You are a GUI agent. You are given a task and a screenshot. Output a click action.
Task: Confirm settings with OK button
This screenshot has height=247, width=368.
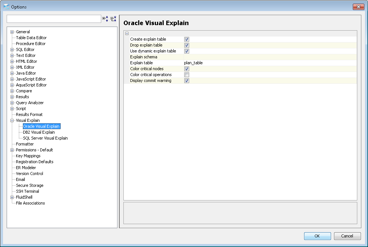(x=317, y=236)
